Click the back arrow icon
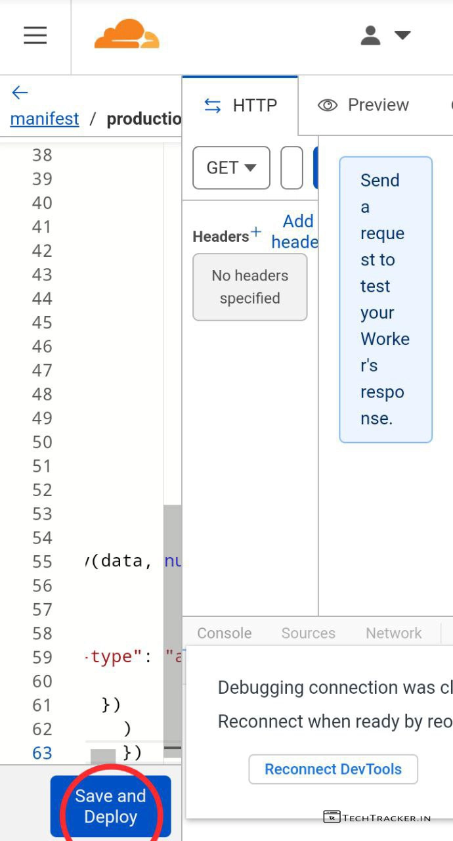 (x=20, y=93)
